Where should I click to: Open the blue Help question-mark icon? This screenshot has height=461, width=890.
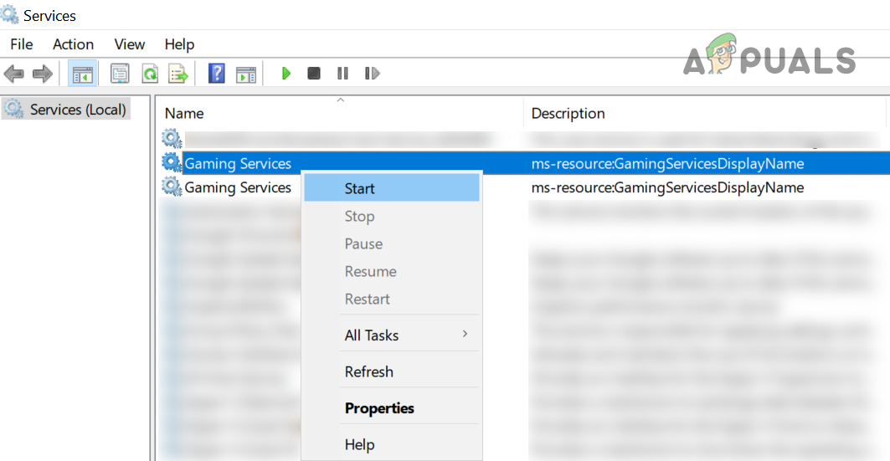point(216,73)
